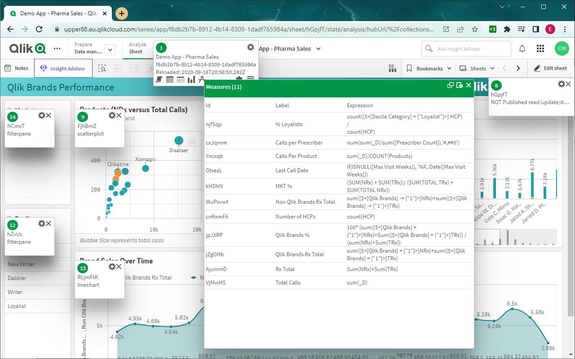Click the table icon in app info popup
Viewport: 575px width, 359px height.
tap(170, 79)
